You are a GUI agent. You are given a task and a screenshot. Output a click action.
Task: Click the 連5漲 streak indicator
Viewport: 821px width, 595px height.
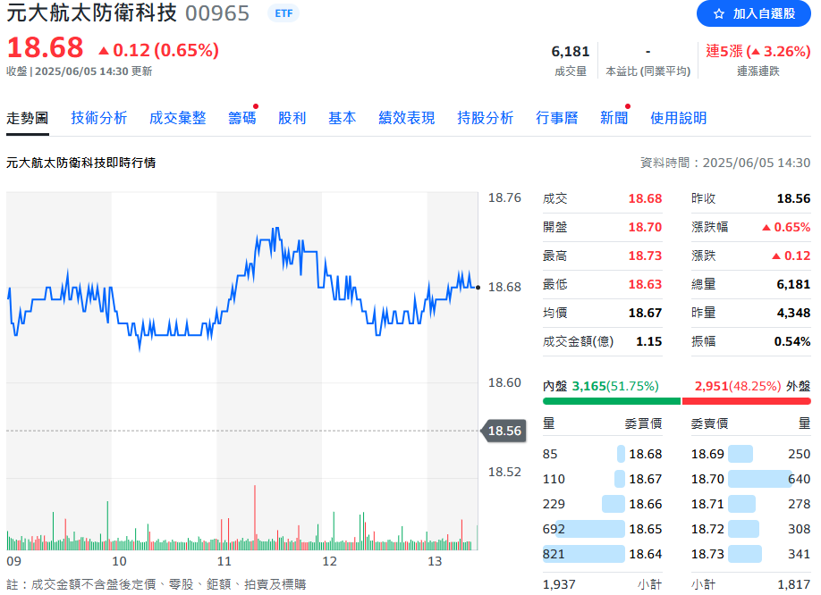(758, 51)
